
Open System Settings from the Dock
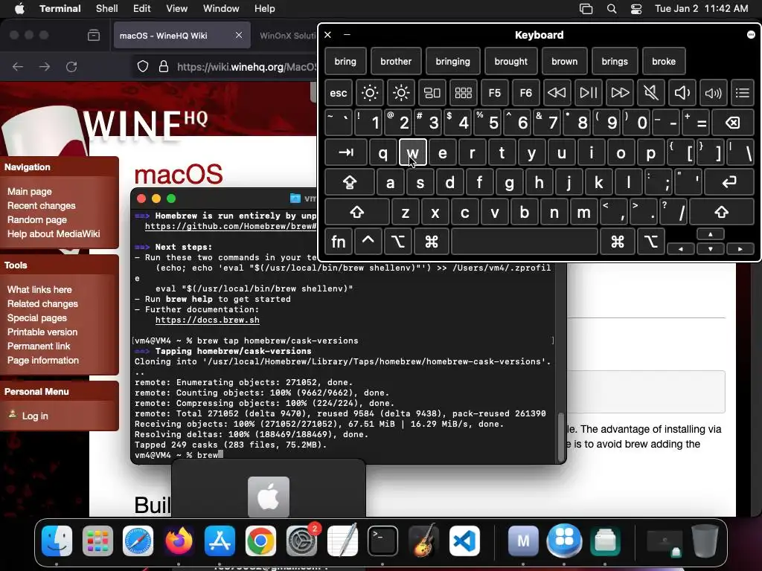click(x=301, y=541)
